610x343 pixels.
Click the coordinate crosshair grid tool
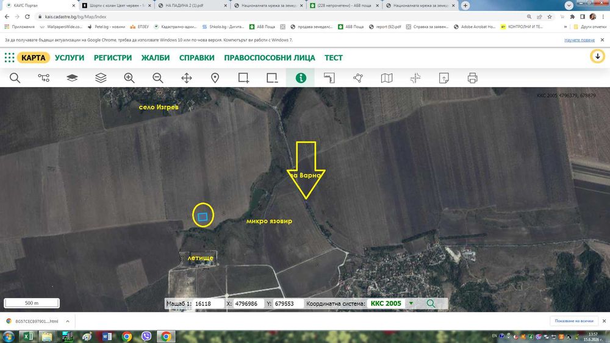[415, 78]
